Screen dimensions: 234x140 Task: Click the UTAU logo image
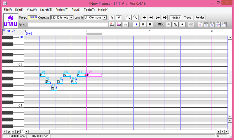(10, 21)
